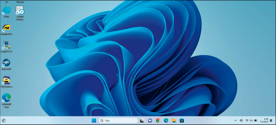Click the muted speaker volume icon
Image resolution: width=276 pixels, height=125 pixels.
pyautogui.click(x=251, y=120)
